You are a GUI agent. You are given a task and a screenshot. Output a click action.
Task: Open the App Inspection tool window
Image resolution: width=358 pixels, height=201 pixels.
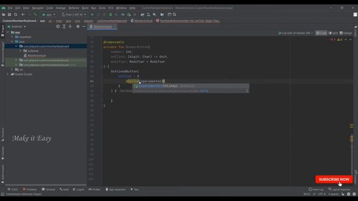(x=116, y=189)
